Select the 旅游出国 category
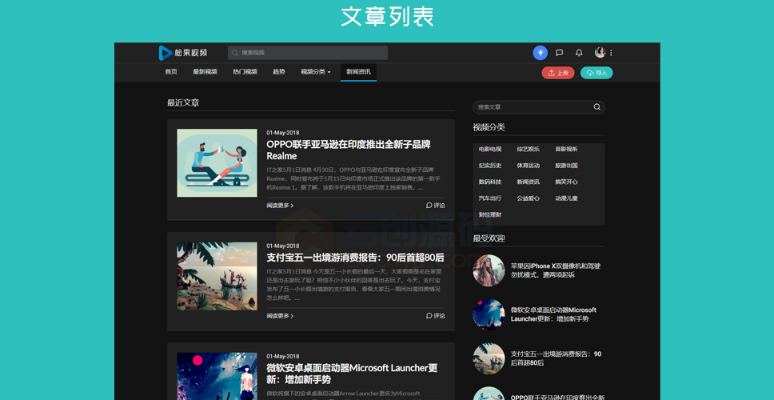Screen dimensions: 774x400 566,166
